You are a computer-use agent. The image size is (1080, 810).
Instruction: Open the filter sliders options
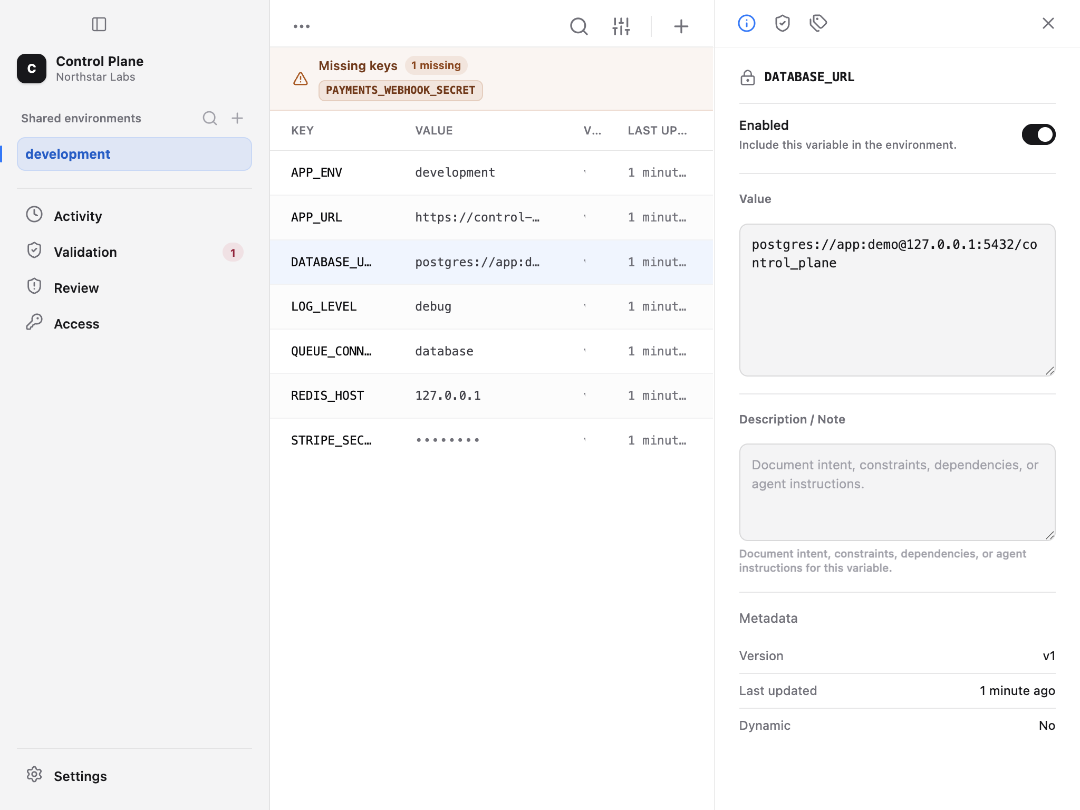coord(621,26)
